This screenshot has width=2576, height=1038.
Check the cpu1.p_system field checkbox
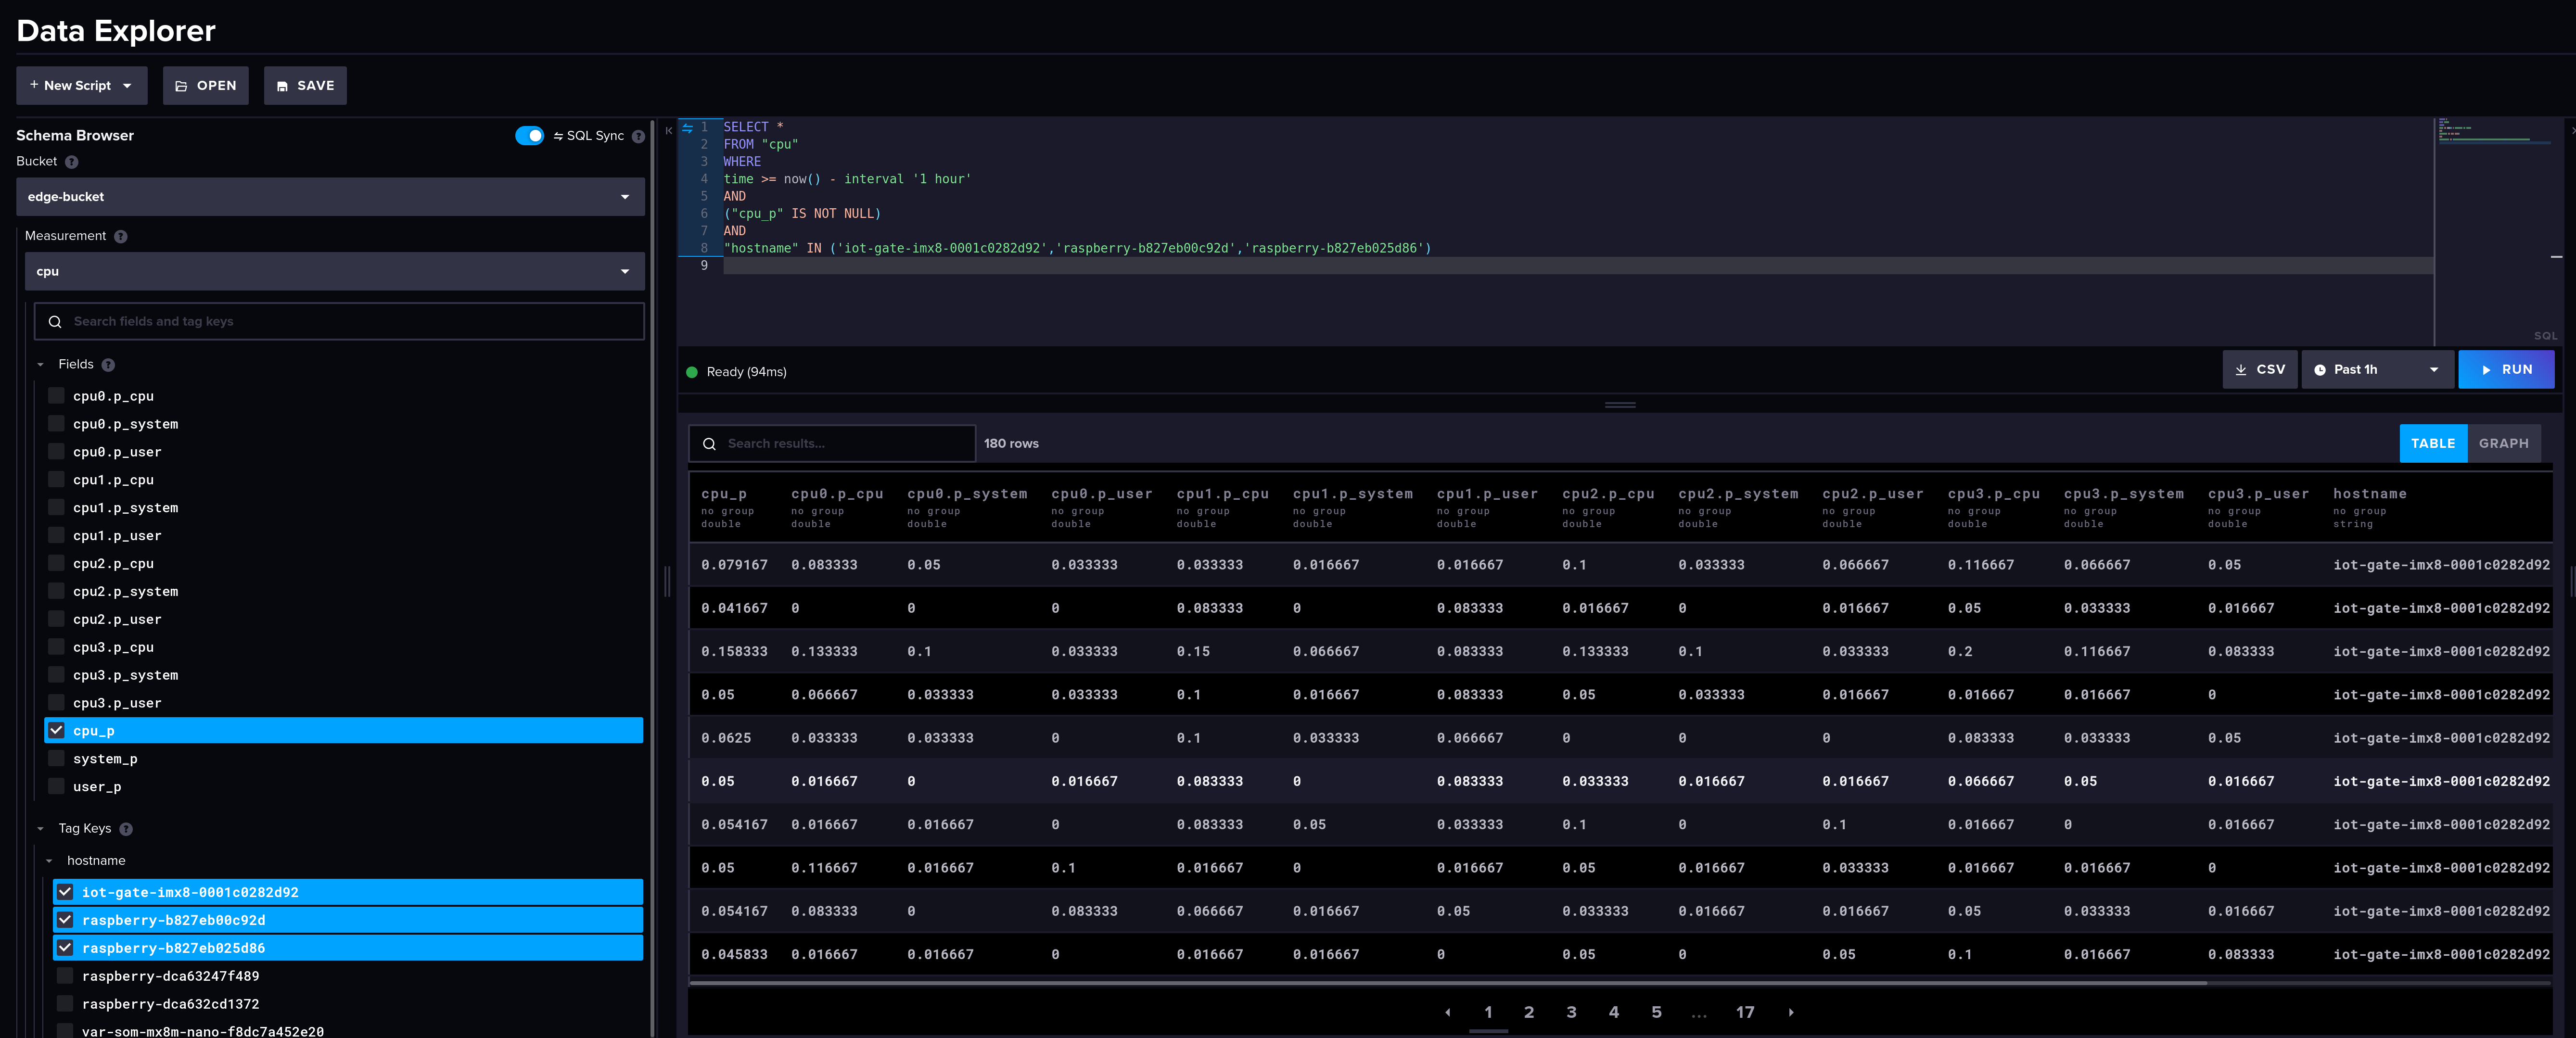(x=57, y=508)
